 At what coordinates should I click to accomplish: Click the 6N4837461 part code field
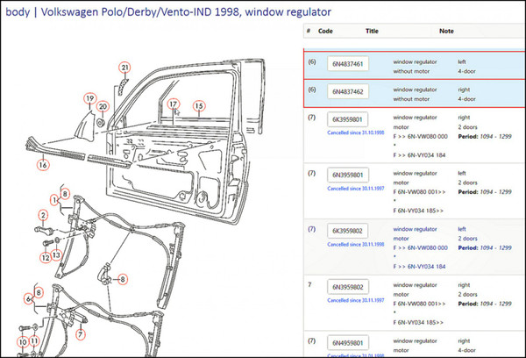[x=348, y=64]
